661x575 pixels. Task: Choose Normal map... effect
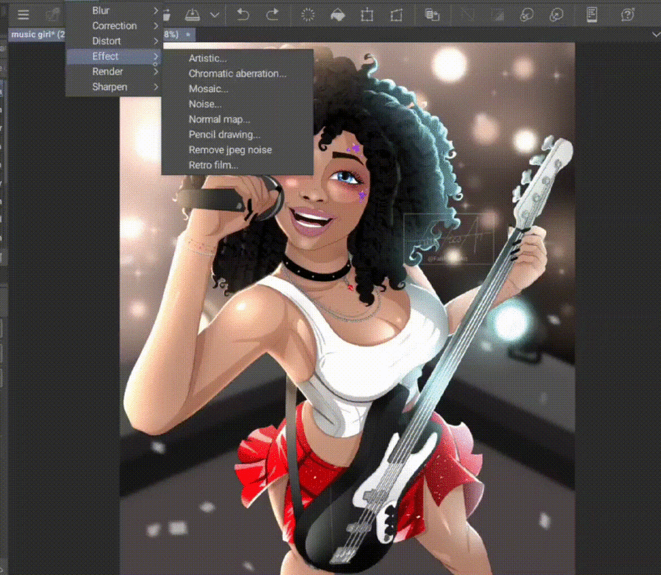238,119
